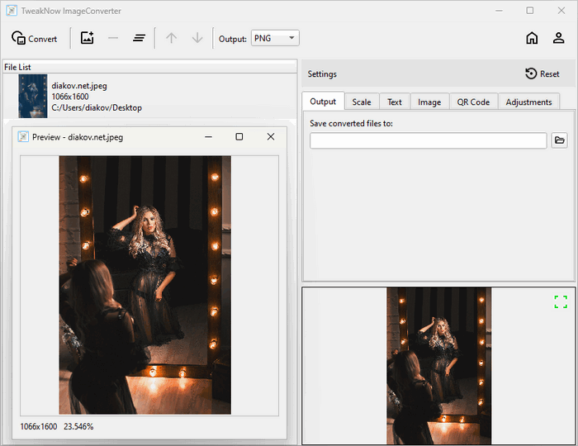Viewport: 578px width, 446px height.
Task: Click the green fullscreen preview icon
Action: [x=561, y=302]
